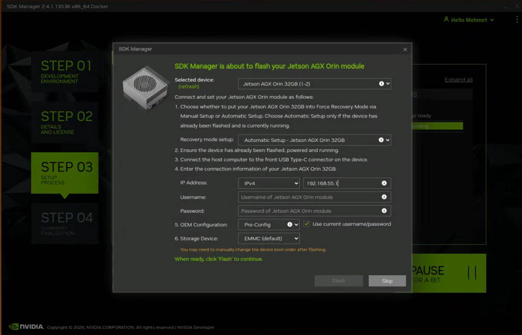Click the user profile icon beside Hello Mehmet
The height and width of the screenshot is (335, 522).
pos(447,19)
